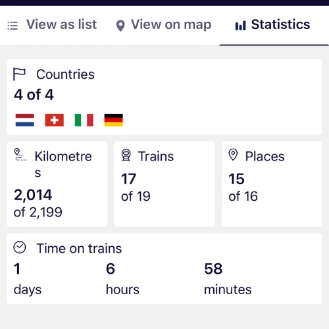Click the train icon in Trains card
This screenshot has height=329, width=329.
(126, 155)
